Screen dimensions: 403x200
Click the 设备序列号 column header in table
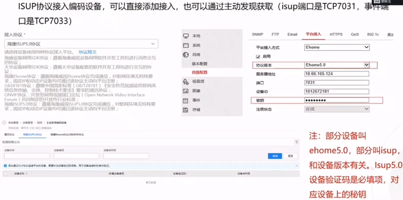coord(243,174)
